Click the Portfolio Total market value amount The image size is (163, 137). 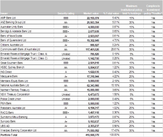coord(92,135)
